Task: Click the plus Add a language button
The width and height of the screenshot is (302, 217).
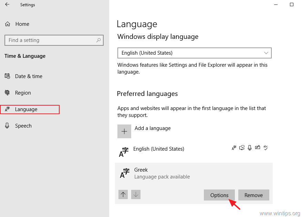Action: pyautogui.click(x=124, y=131)
